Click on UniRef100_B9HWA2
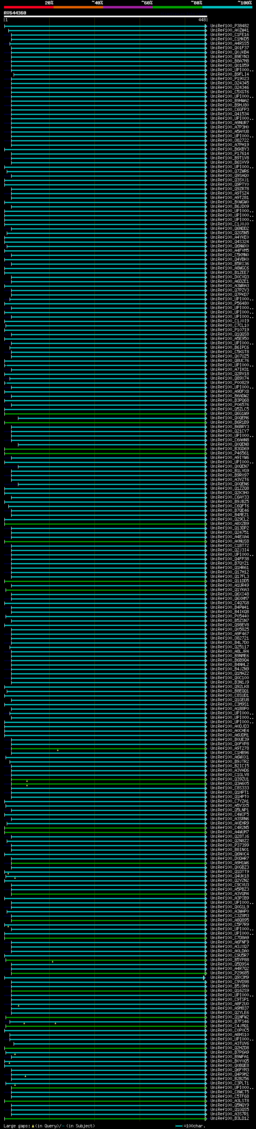This screenshot has height=1129, width=256. (230, 101)
